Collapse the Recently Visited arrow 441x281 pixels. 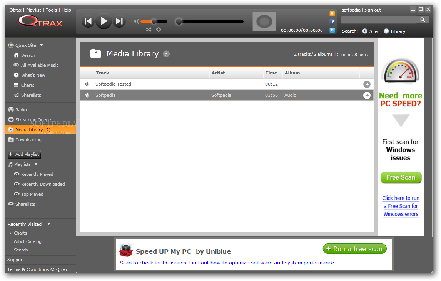click(48, 224)
